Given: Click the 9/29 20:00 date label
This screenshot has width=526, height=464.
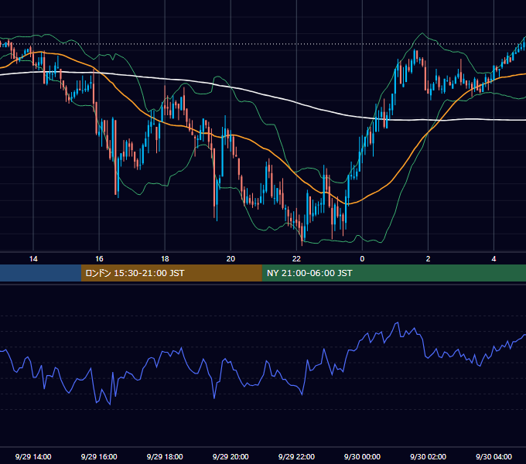Looking at the screenshot, I should coord(231,456).
